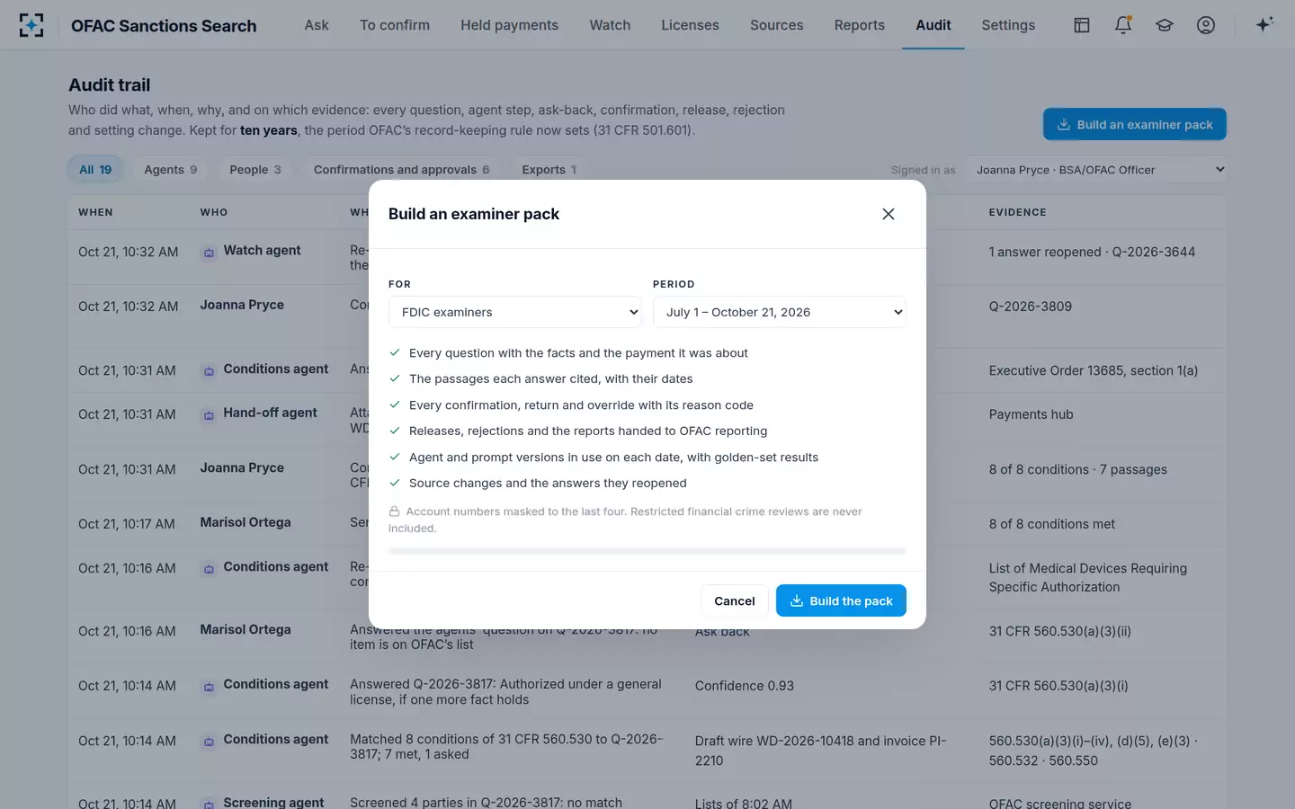Click evidence cell Q-2026-3809

(1031, 307)
